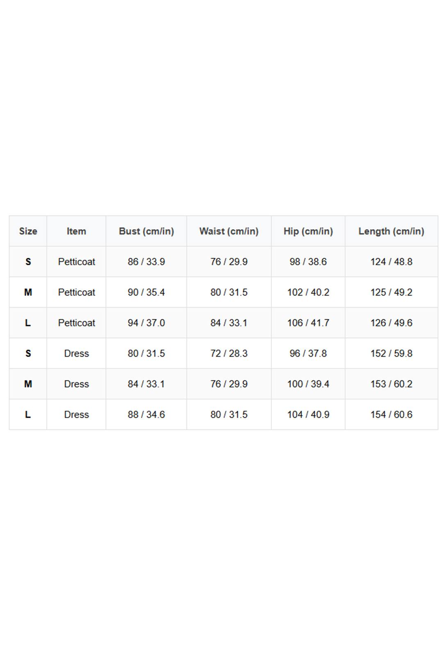Select the length value 154 / 60.6
Image resolution: width=446 pixels, height=669 pixels.
391,414
